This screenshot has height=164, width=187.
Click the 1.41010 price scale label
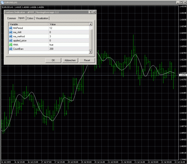tap(183, 113)
